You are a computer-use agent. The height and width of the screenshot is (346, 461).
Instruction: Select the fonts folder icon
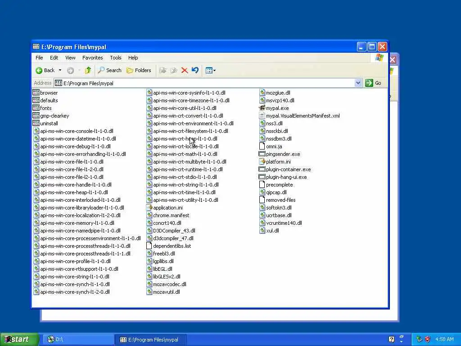coord(36,108)
